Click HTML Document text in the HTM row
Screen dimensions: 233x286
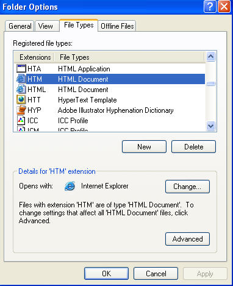tap(83, 79)
